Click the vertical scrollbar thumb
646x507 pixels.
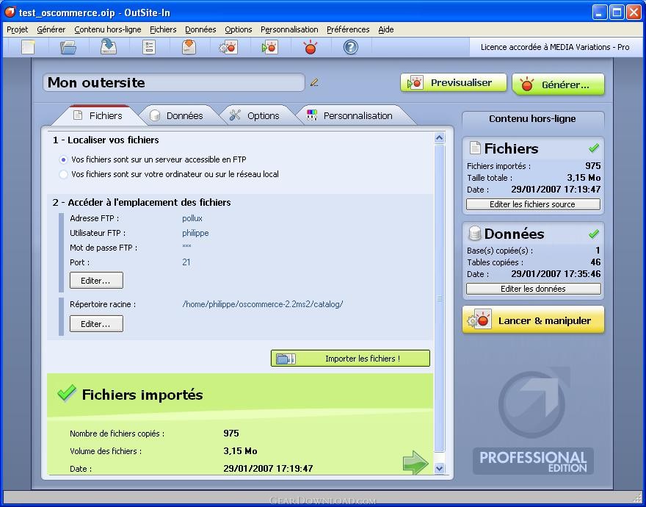[440, 298]
